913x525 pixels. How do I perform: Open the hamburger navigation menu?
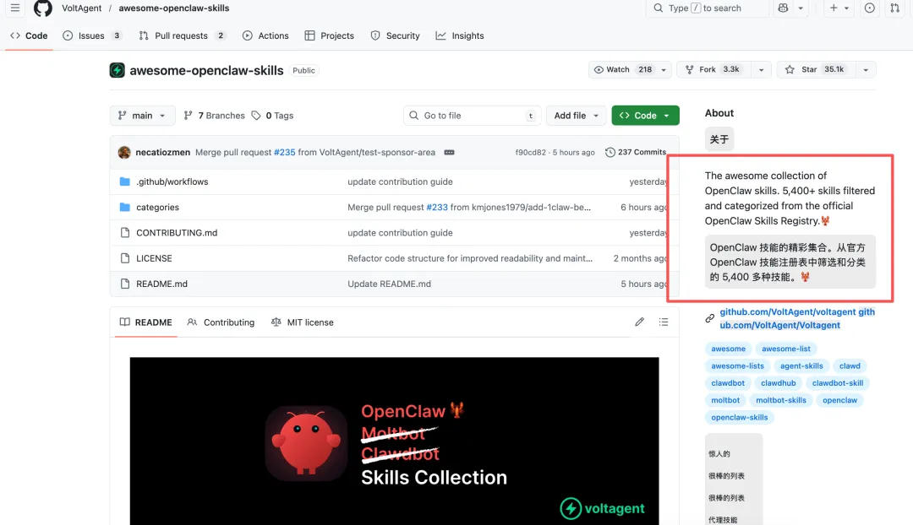(14, 8)
